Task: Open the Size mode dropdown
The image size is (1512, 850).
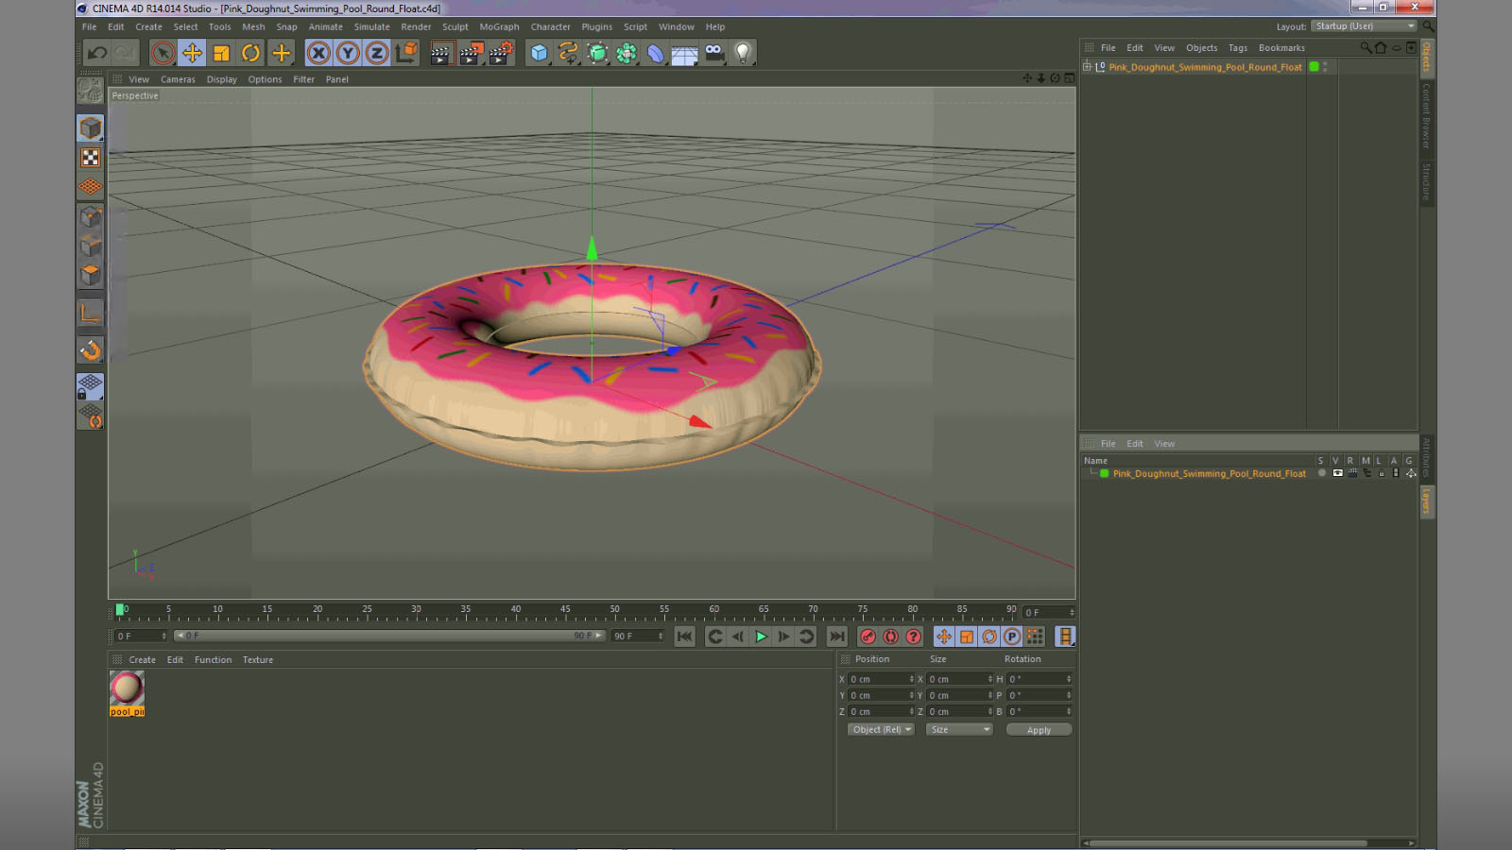Action: coord(959,730)
